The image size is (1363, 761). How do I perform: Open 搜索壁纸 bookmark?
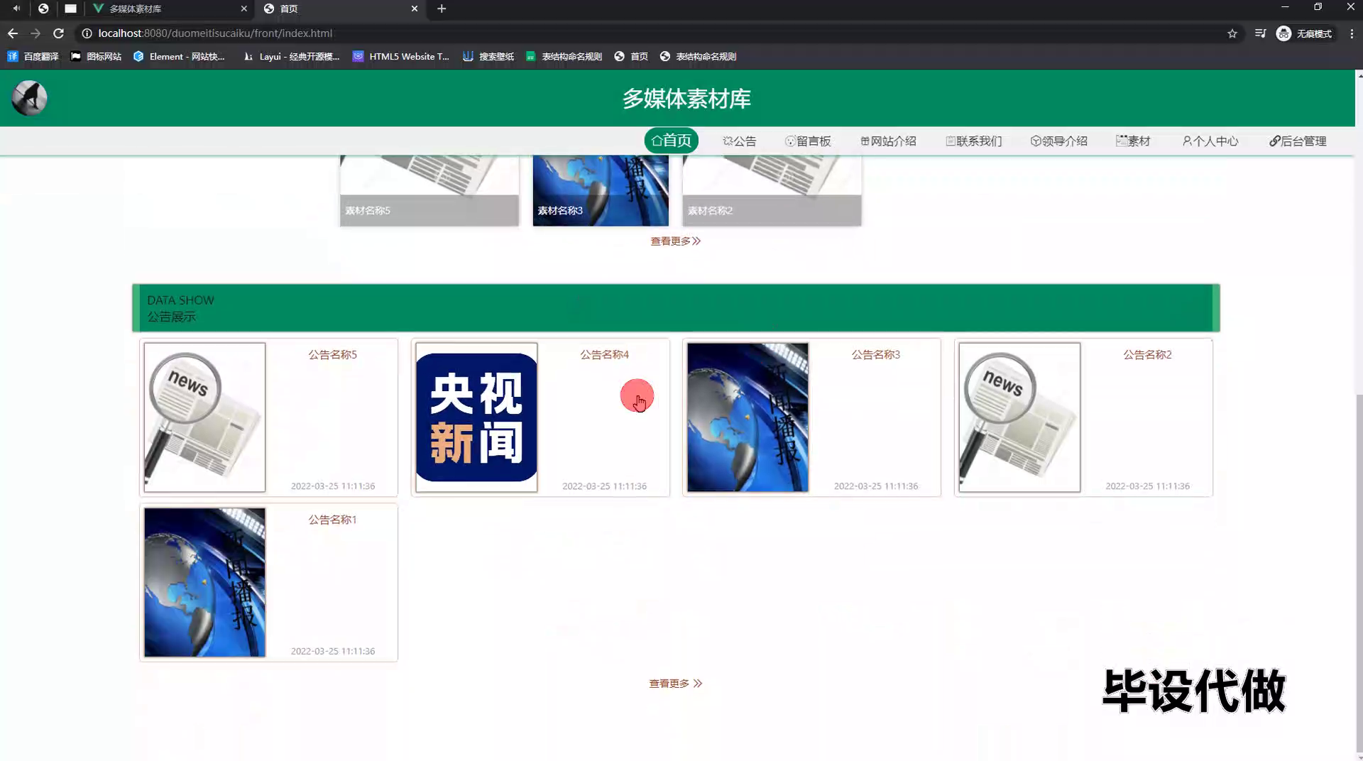[x=488, y=56]
